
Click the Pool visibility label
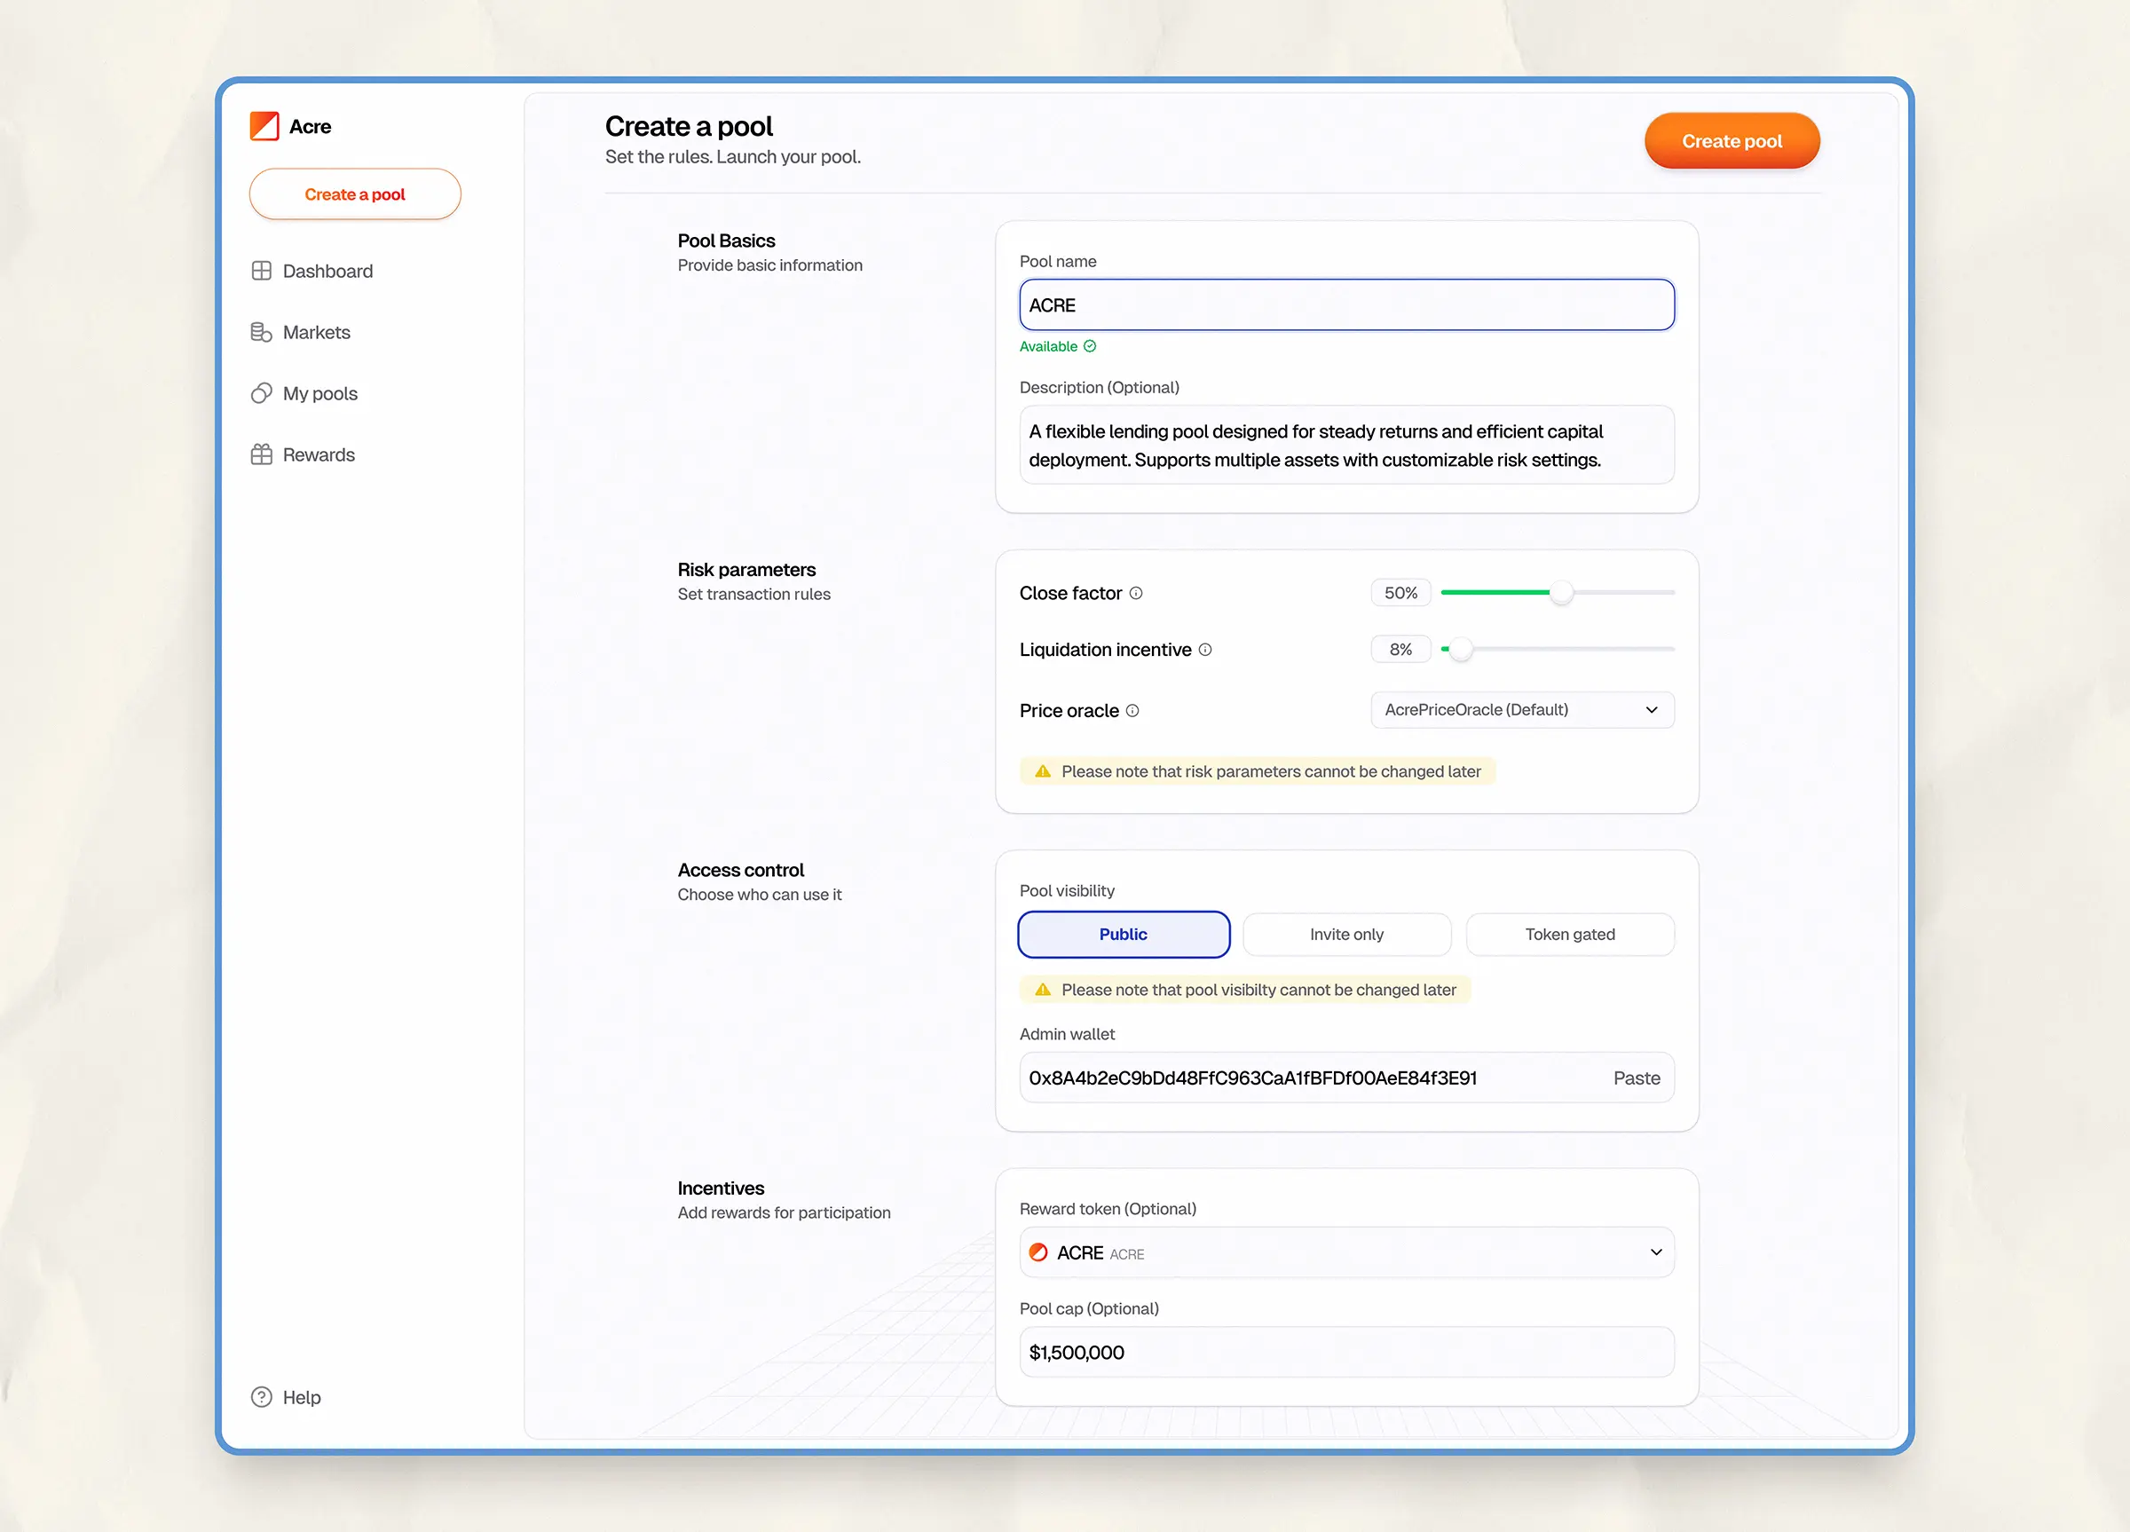point(1067,890)
